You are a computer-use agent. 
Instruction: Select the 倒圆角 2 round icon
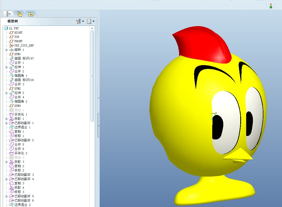pos(12,101)
